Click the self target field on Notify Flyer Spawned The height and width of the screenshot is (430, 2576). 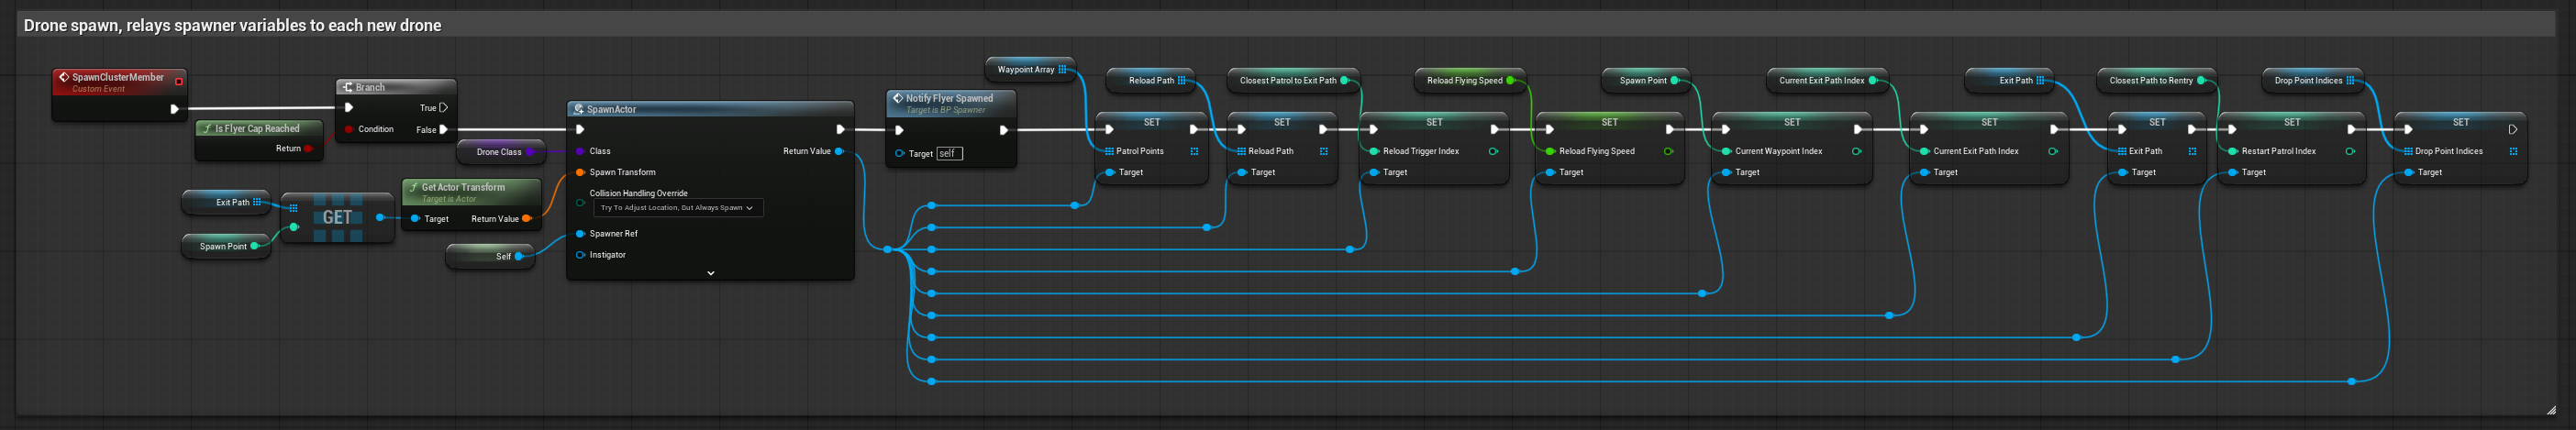pos(949,153)
